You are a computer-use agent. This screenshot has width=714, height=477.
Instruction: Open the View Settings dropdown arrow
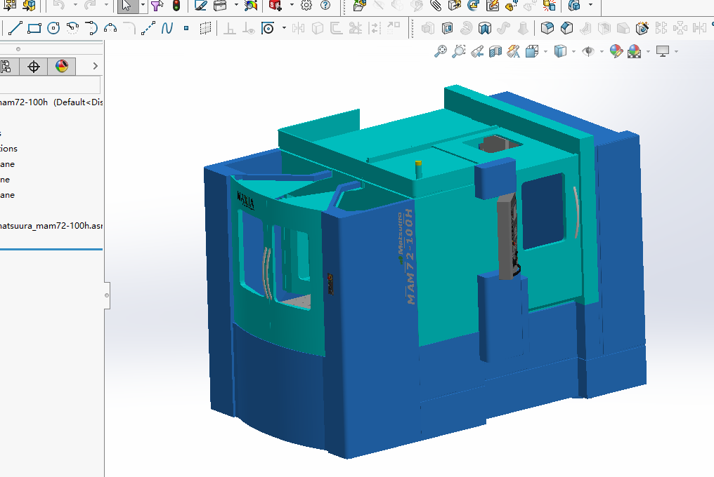tap(676, 52)
